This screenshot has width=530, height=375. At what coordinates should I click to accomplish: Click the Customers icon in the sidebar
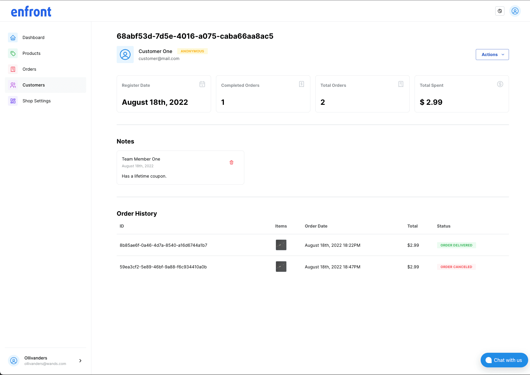coord(13,85)
